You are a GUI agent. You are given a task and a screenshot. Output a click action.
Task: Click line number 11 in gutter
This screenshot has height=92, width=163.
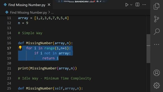[x=9, y=18]
